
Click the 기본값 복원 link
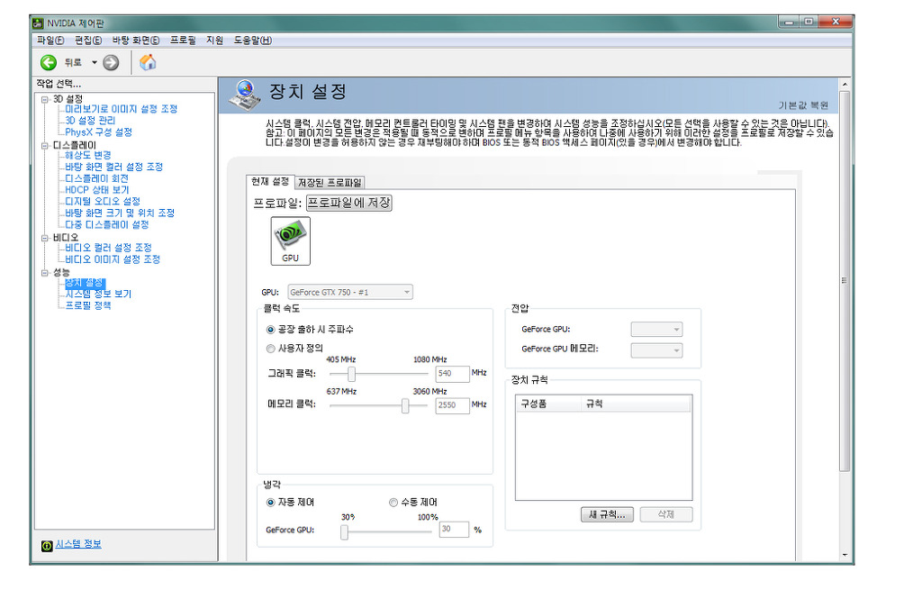[x=803, y=105]
